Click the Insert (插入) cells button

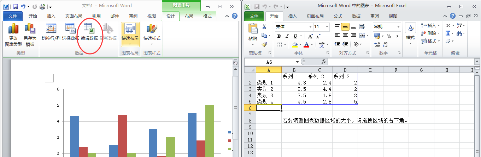coord(430,26)
